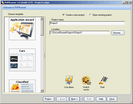The image size is (133, 104).
Task: Click the 'Welcome to PHPRunner!' header text
Action: tap(15, 7)
